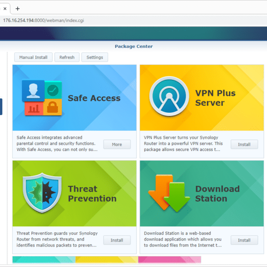
Task: Click the VPN Plus Server description text
Action: (183, 144)
